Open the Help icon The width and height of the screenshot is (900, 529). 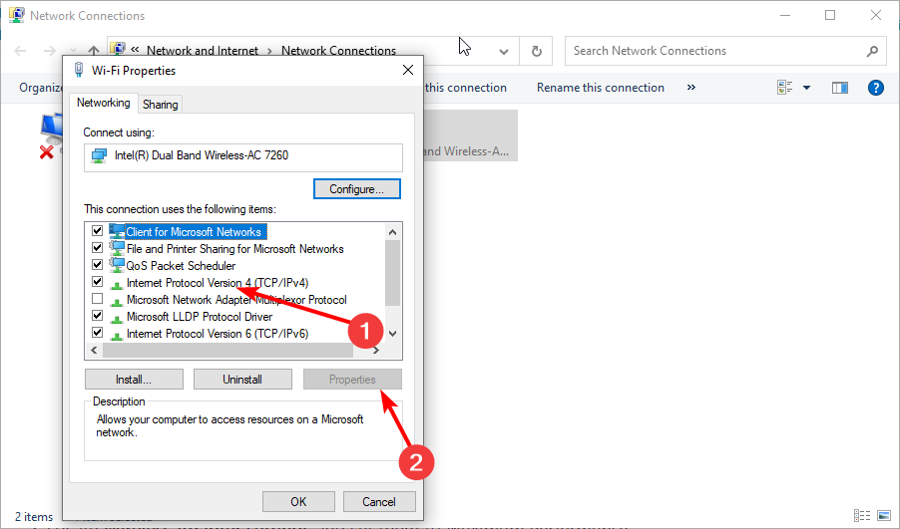[x=875, y=88]
